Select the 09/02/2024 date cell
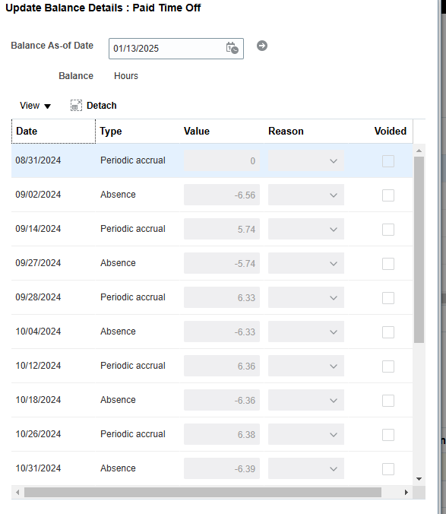The height and width of the screenshot is (514, 446). point(38,195)
